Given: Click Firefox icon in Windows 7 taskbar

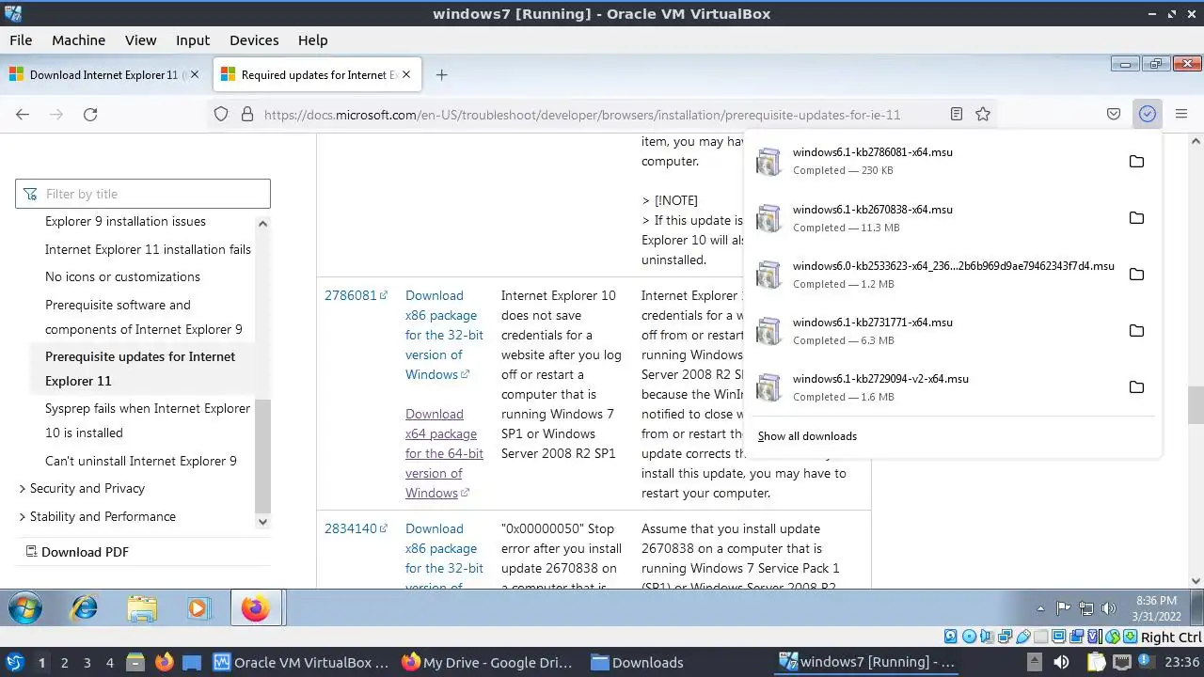Looking at the screenshot, I should pyautogui.click(x=255, y=608).
